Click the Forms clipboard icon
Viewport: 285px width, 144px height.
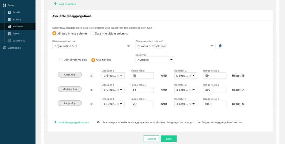[x=9, y=34]
